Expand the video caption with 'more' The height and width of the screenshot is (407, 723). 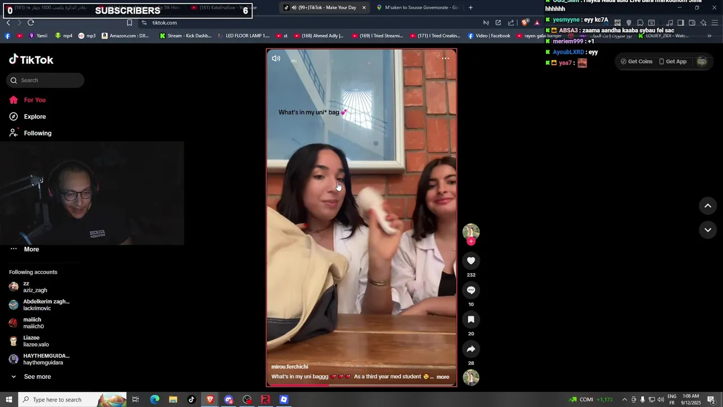(x=443, y=377)
